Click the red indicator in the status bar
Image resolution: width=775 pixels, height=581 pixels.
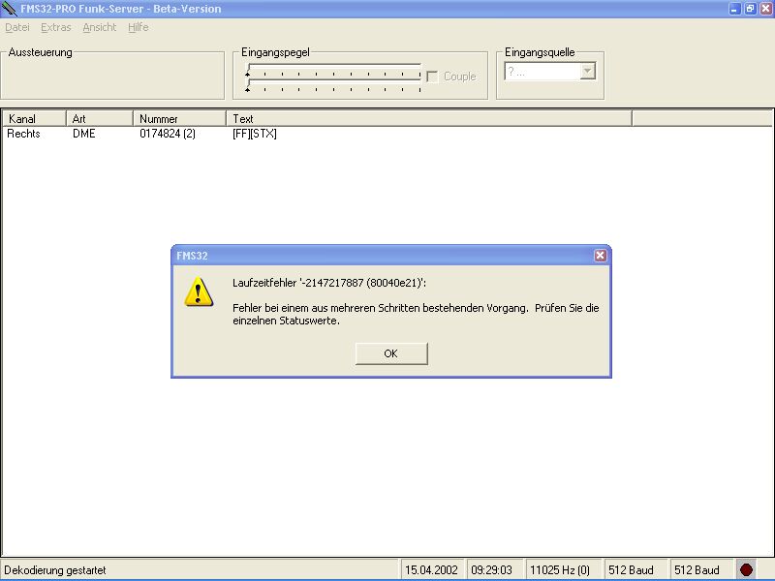click(x=746, y=569)
